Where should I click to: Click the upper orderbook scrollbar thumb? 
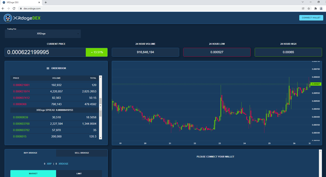coord(101,101)
